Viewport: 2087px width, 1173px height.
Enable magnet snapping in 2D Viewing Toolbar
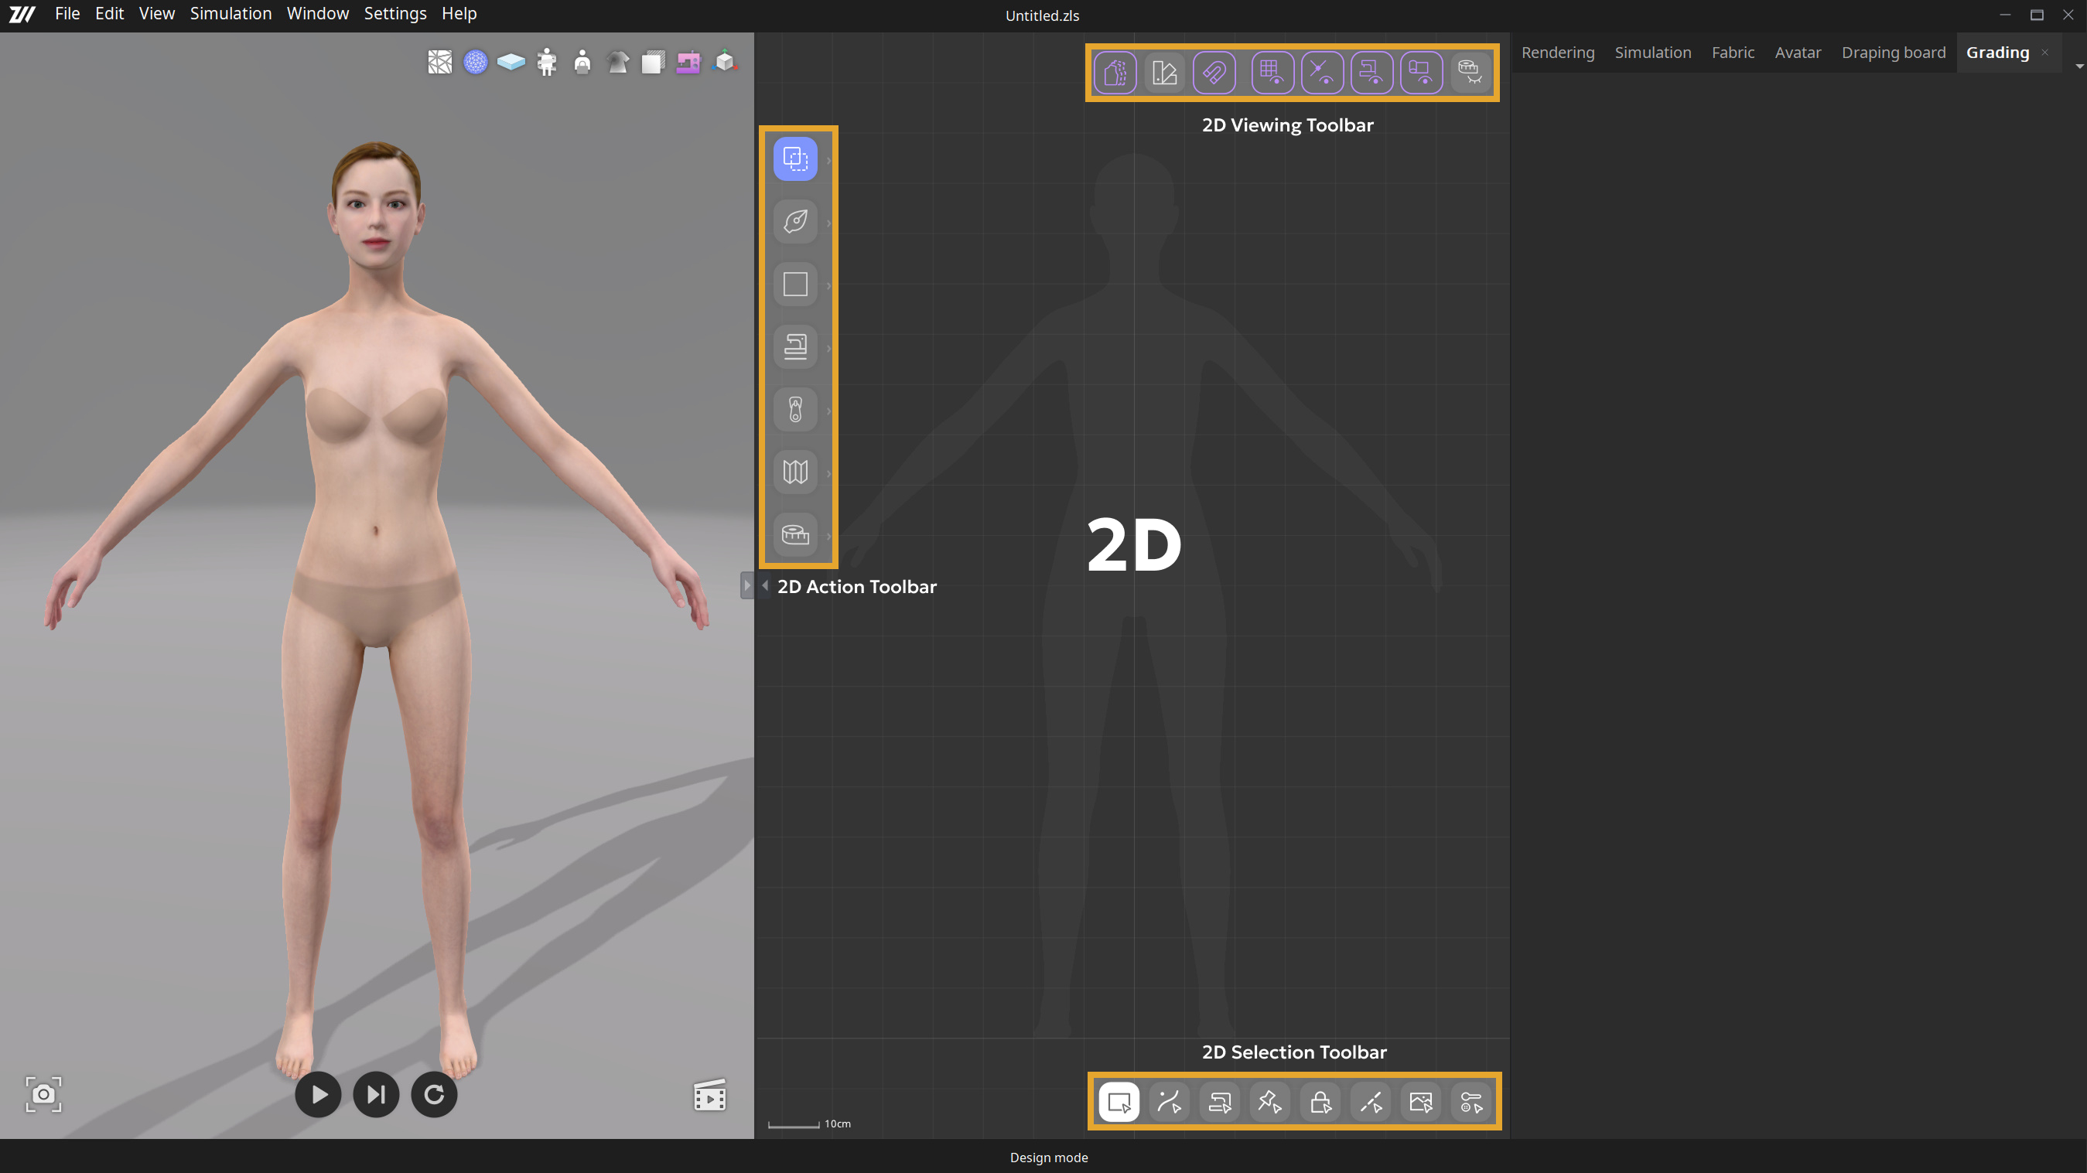click(1214, 71)
